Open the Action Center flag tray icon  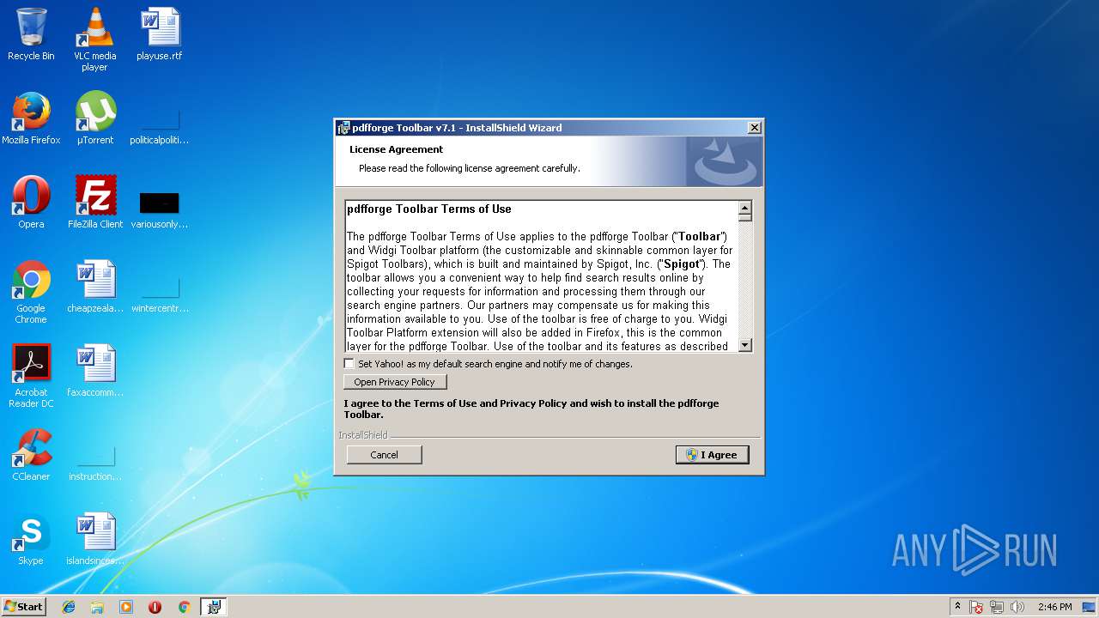coord(976,607)
